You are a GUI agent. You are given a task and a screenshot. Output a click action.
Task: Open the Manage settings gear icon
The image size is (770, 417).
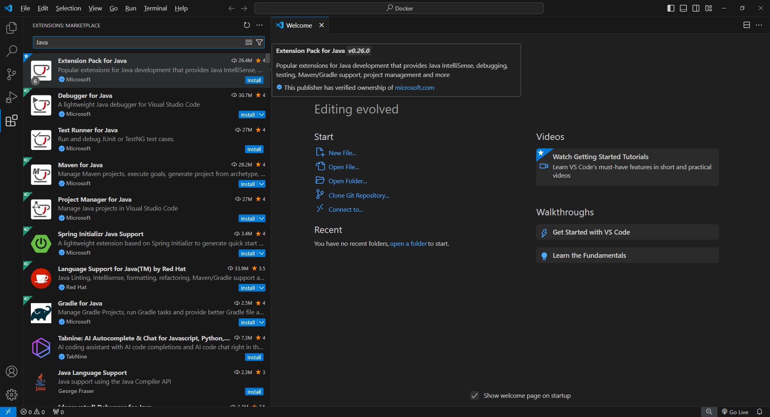pos(12,395)
